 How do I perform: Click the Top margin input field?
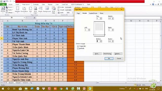pyautogui.click(x=98, y=18)
